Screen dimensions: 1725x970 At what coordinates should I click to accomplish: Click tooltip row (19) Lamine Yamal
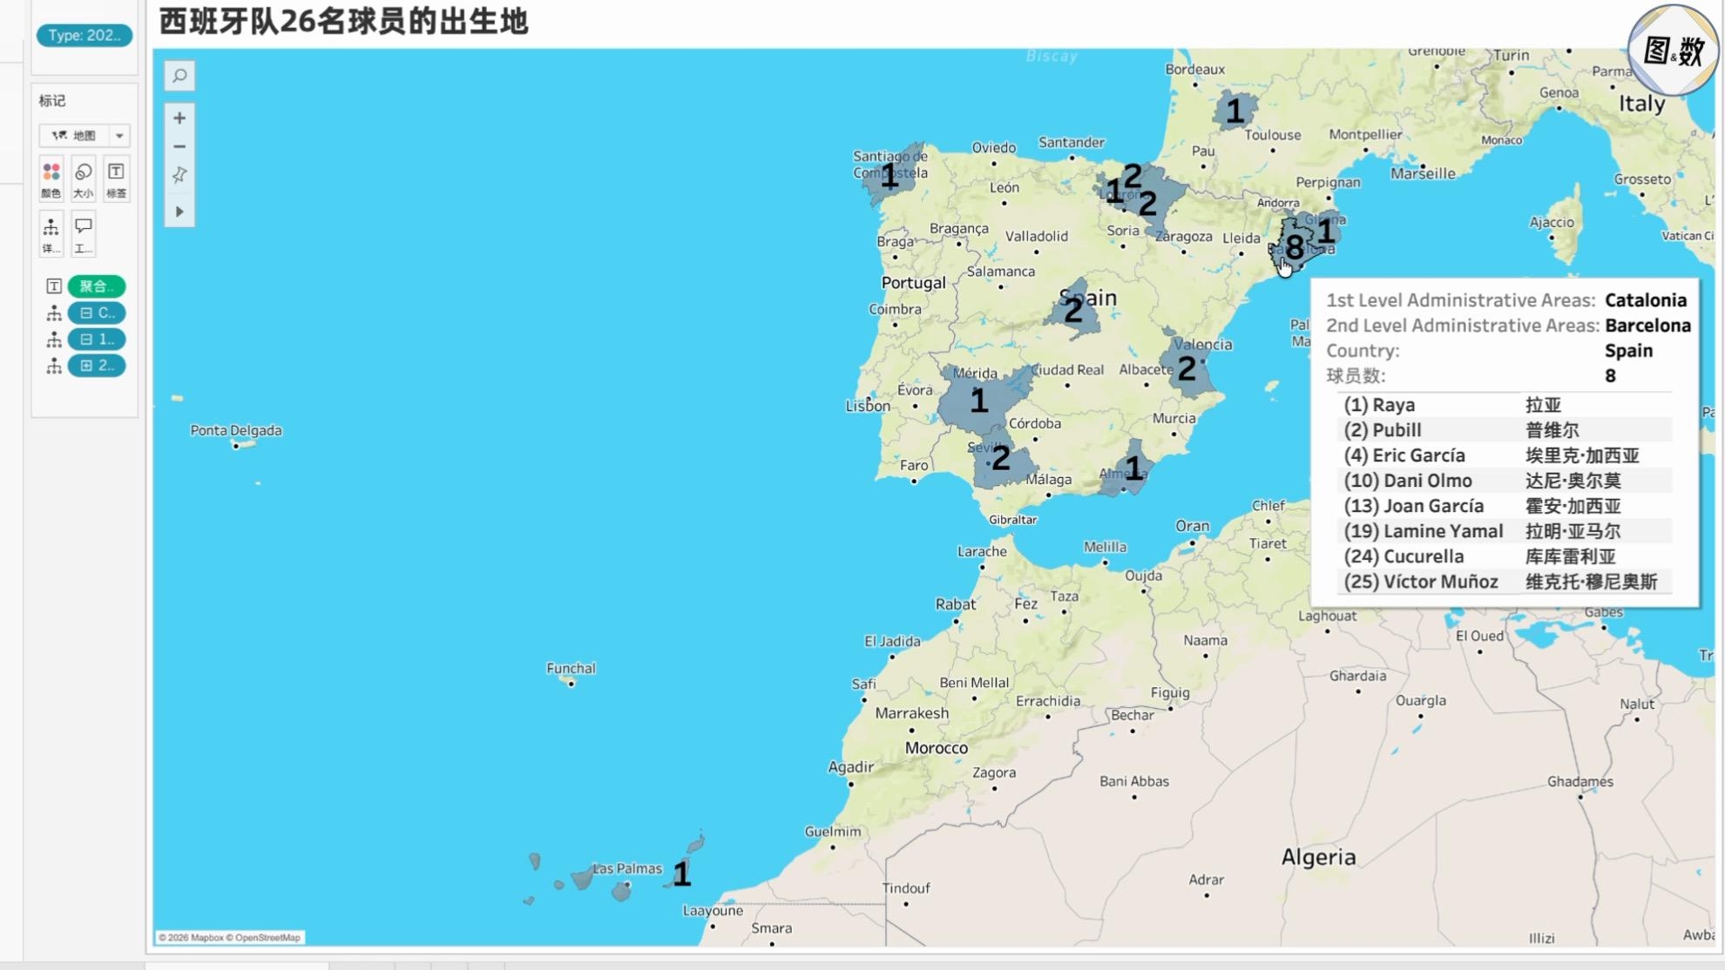point(1504,531)
